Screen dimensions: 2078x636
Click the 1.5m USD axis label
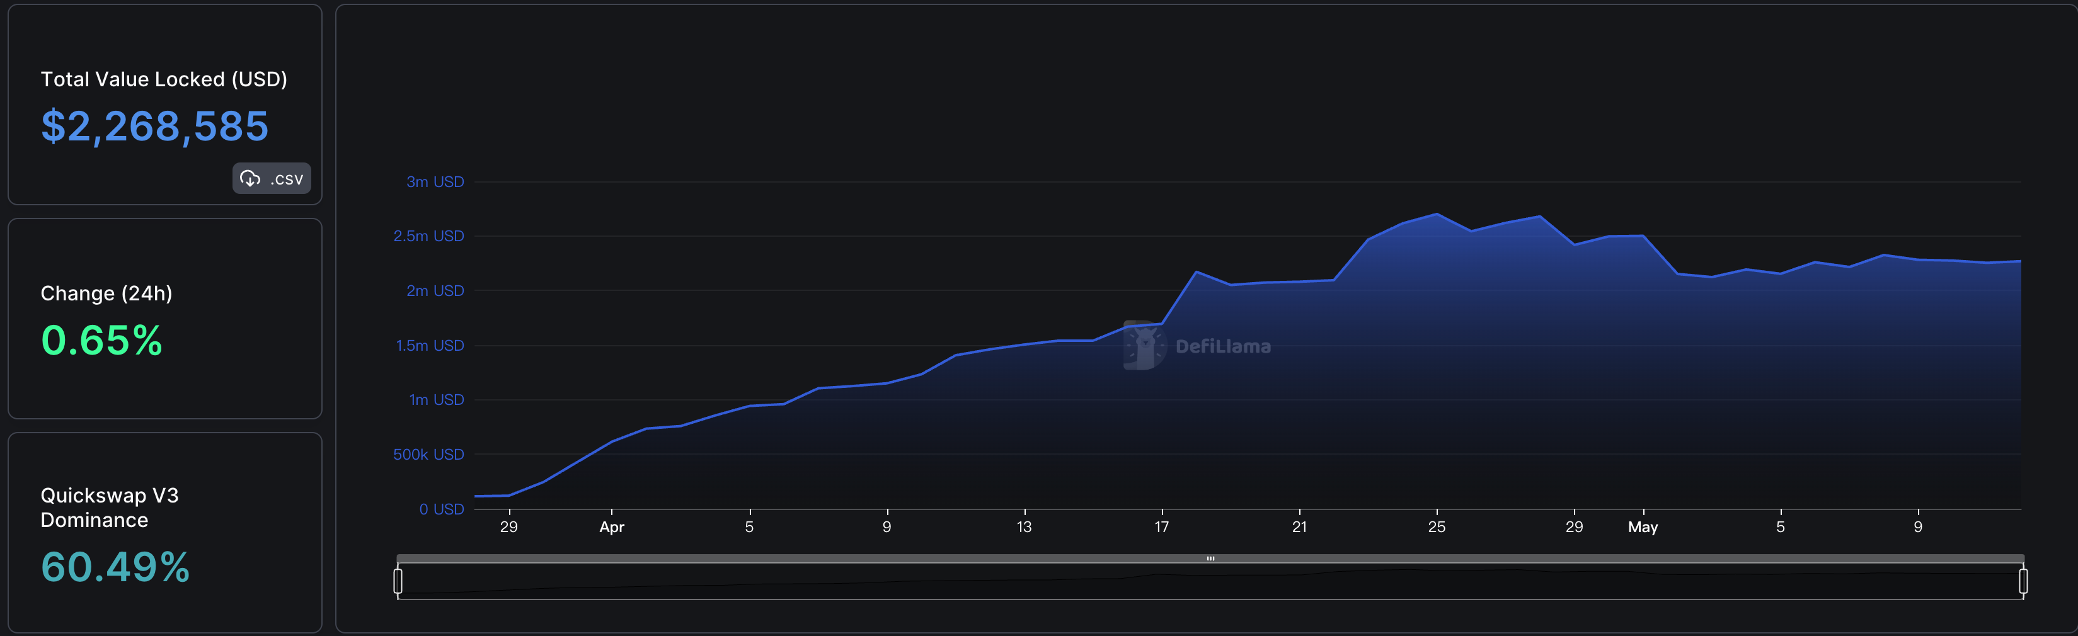[x=429, y=345]
